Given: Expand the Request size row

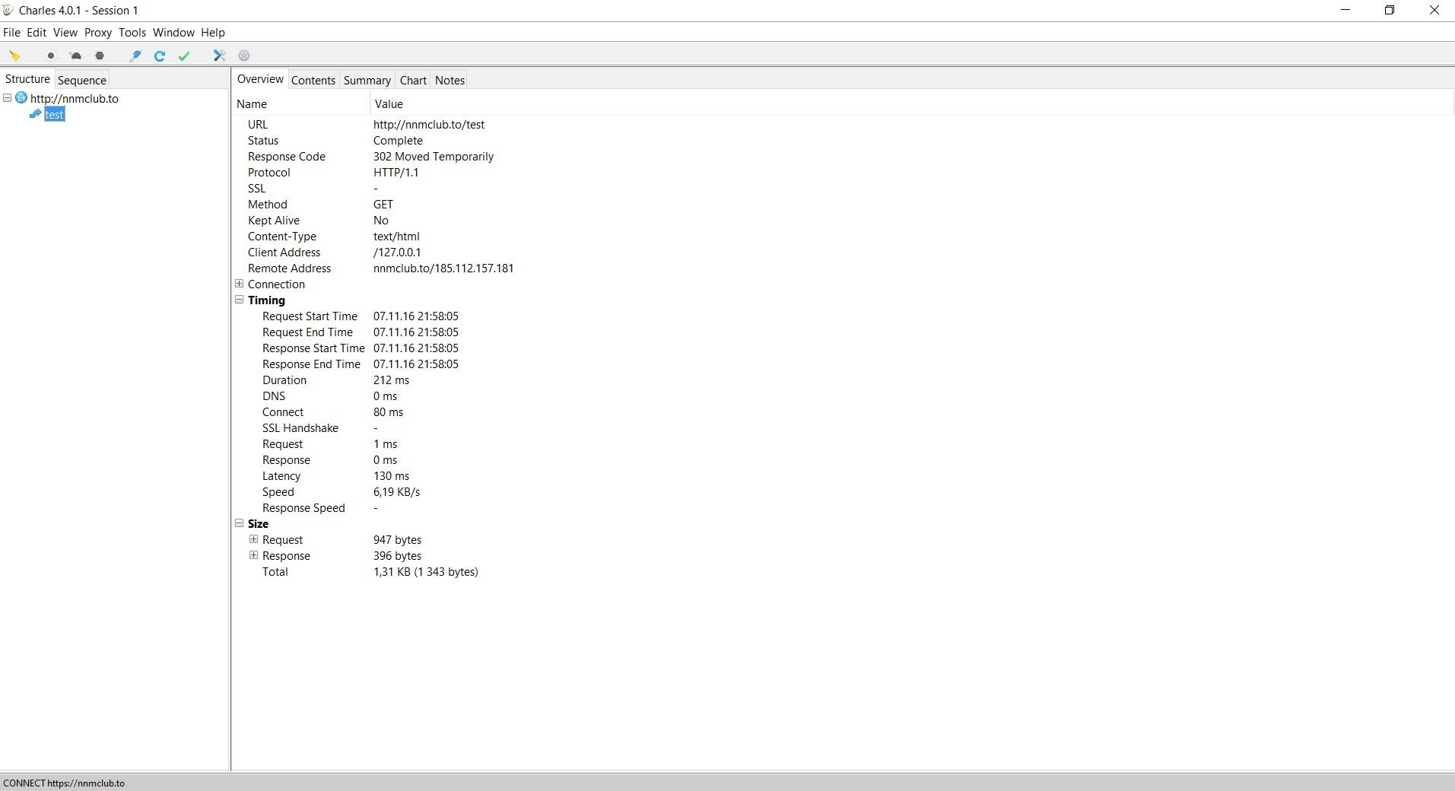Looking at the screenshot, I should pyautogui.click(x=254, y=539).
